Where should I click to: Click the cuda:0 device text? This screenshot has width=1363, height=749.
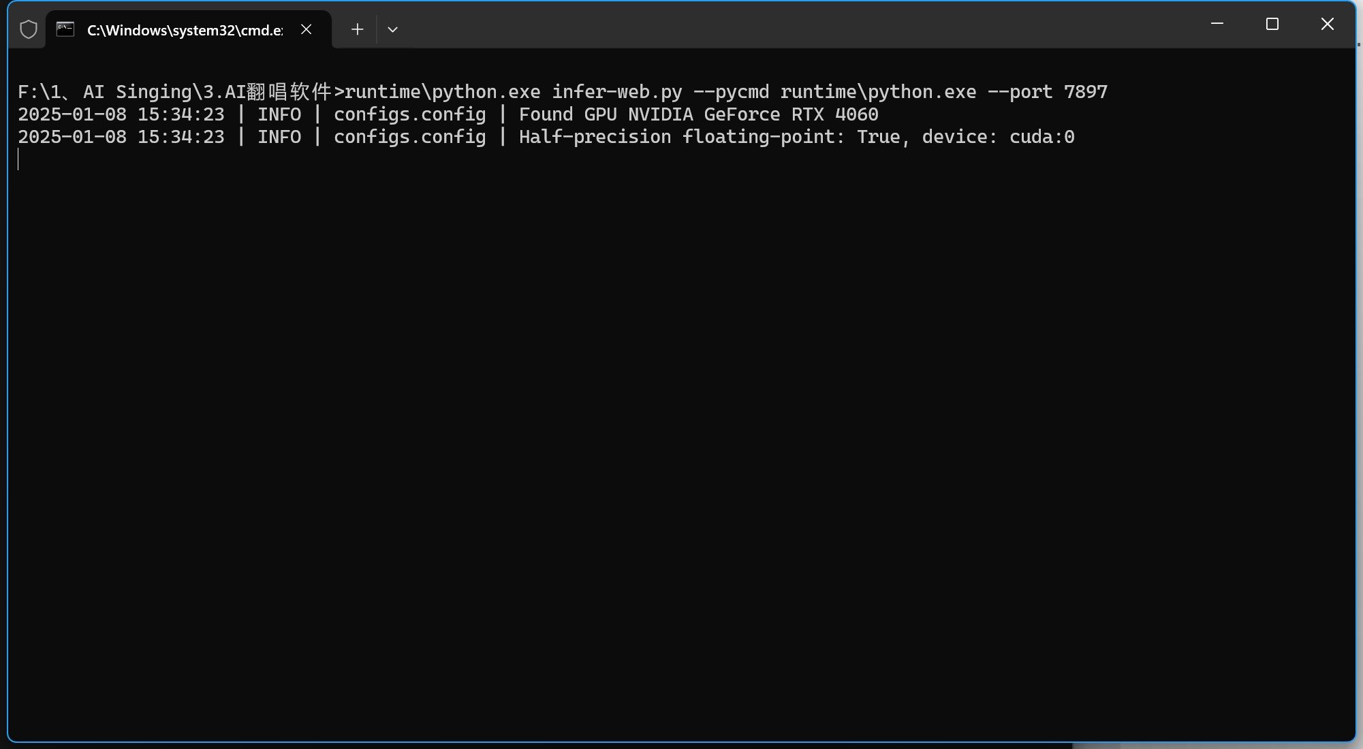pyautogui.click(x=1041, y=137)
